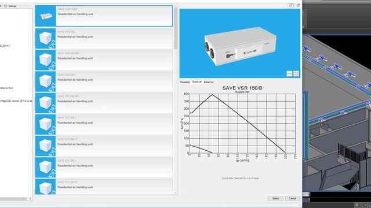Click the product list scroll-down arrow

point(176,193)
